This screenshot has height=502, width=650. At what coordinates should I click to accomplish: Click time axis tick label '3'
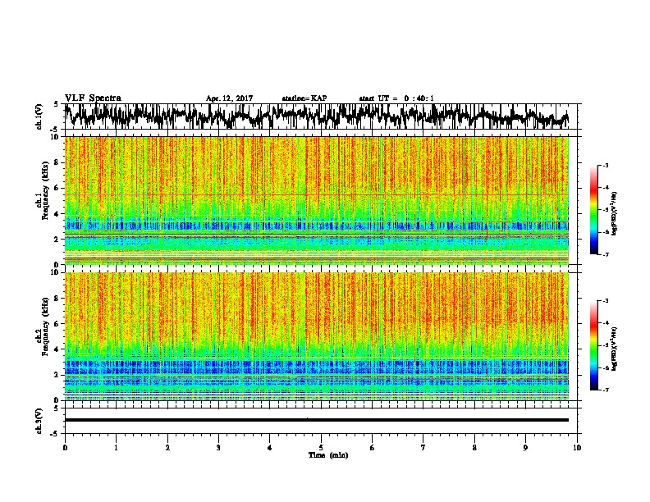[x=218, y=447]
